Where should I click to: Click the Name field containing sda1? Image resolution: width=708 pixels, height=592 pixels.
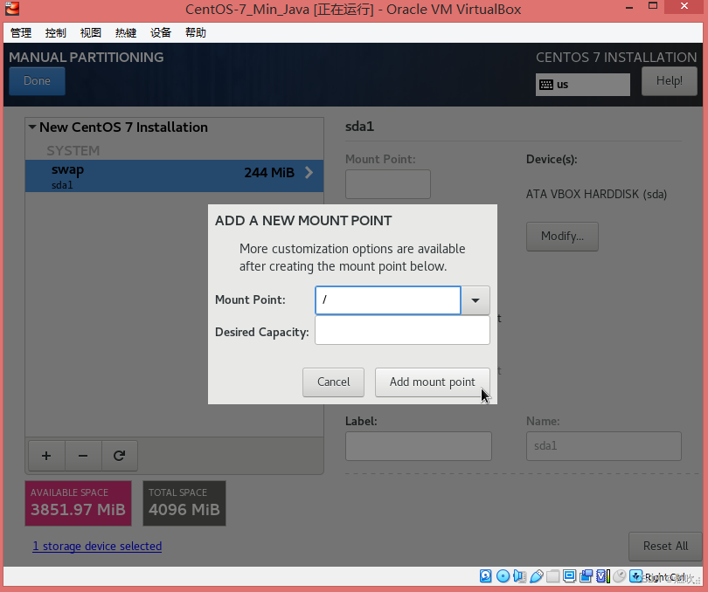(604, 446)
